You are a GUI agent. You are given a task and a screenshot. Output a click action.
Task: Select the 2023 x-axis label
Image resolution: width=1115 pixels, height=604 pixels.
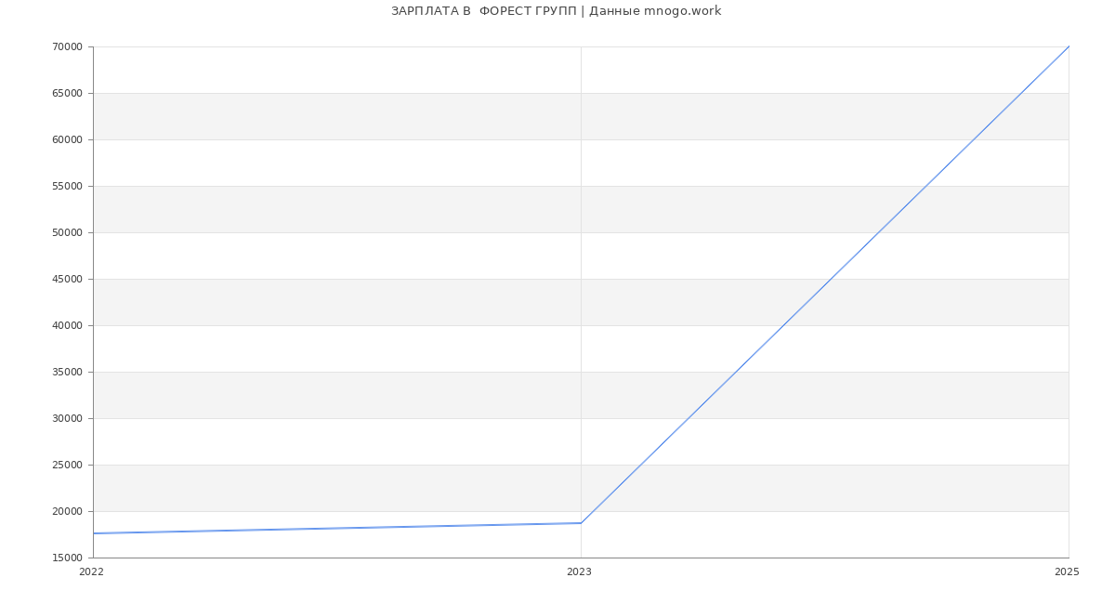coord(579,572)
